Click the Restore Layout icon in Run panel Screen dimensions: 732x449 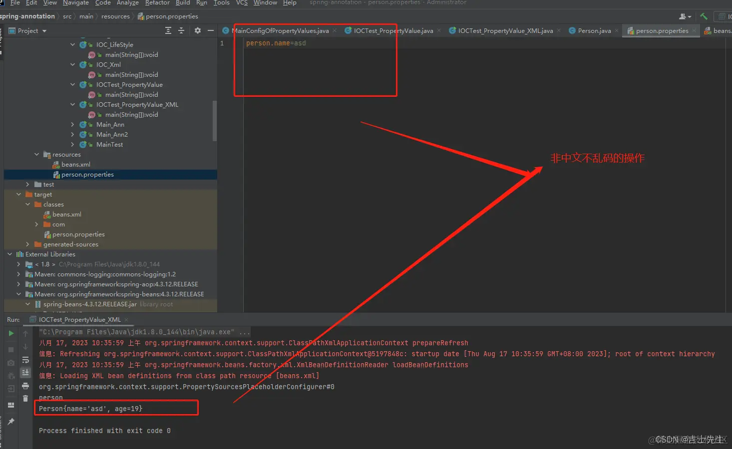pyautogui.click(x=11, y=405)
